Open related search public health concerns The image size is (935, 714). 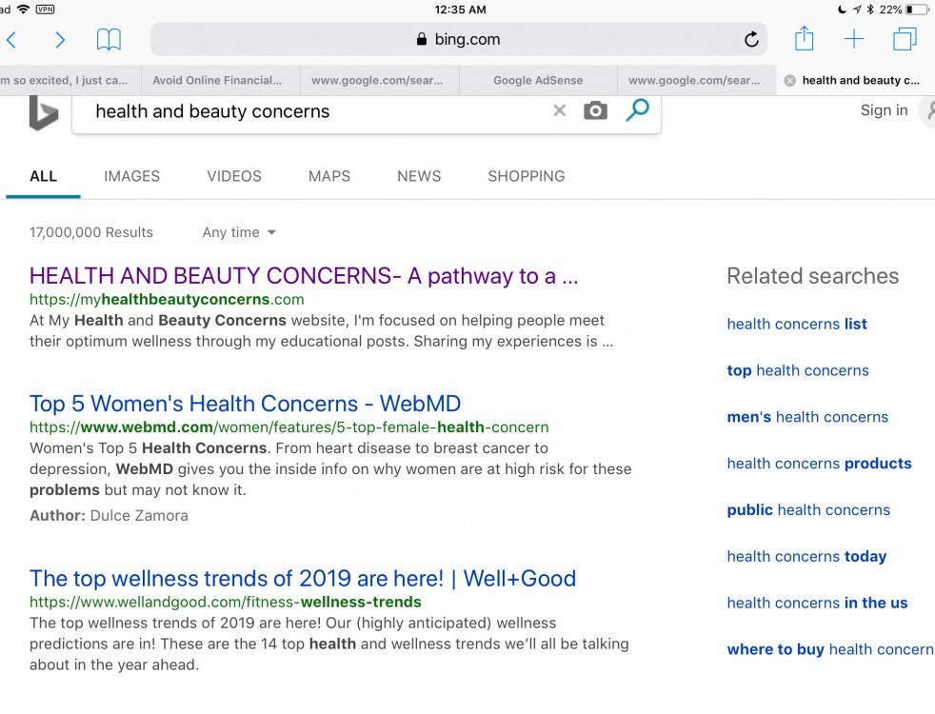click(808, 510)
